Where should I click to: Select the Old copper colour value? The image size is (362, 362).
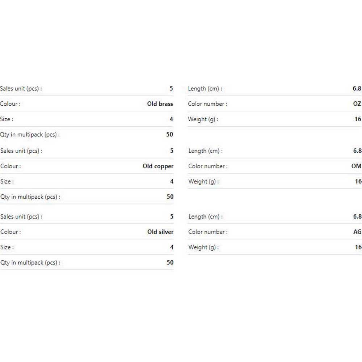point(158,166)
